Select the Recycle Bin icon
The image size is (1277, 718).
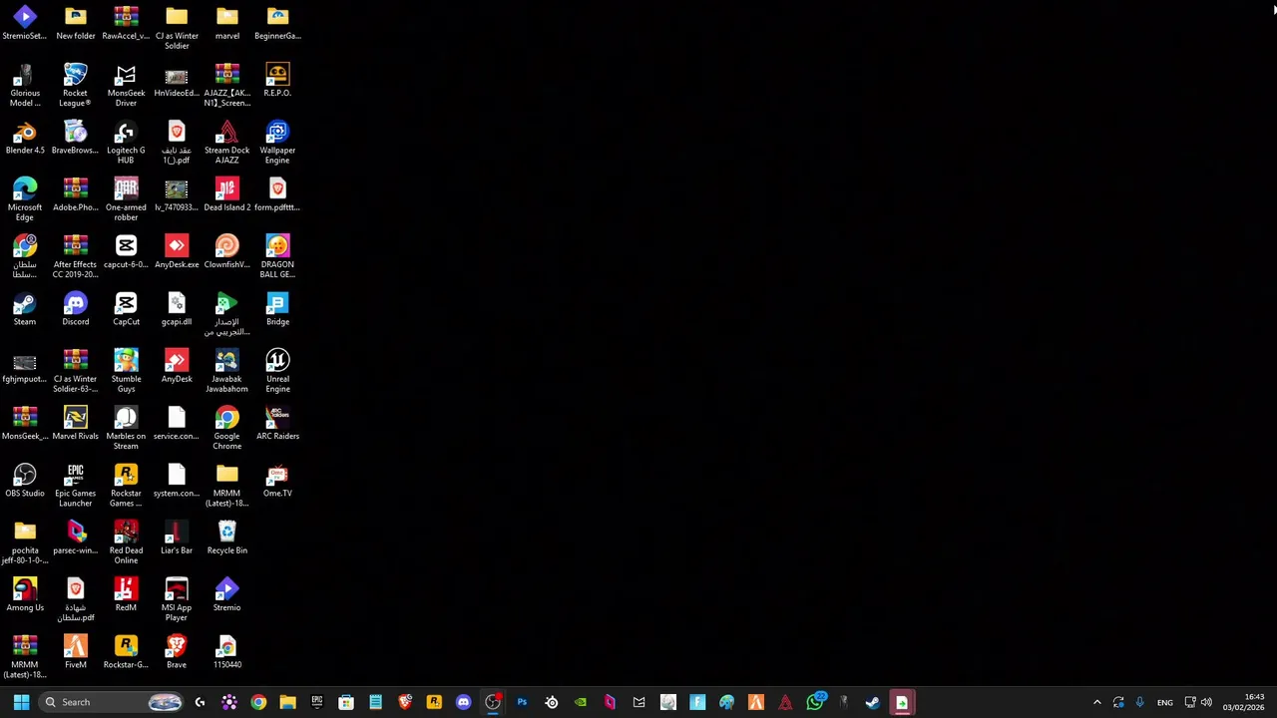tap(227, 538)
